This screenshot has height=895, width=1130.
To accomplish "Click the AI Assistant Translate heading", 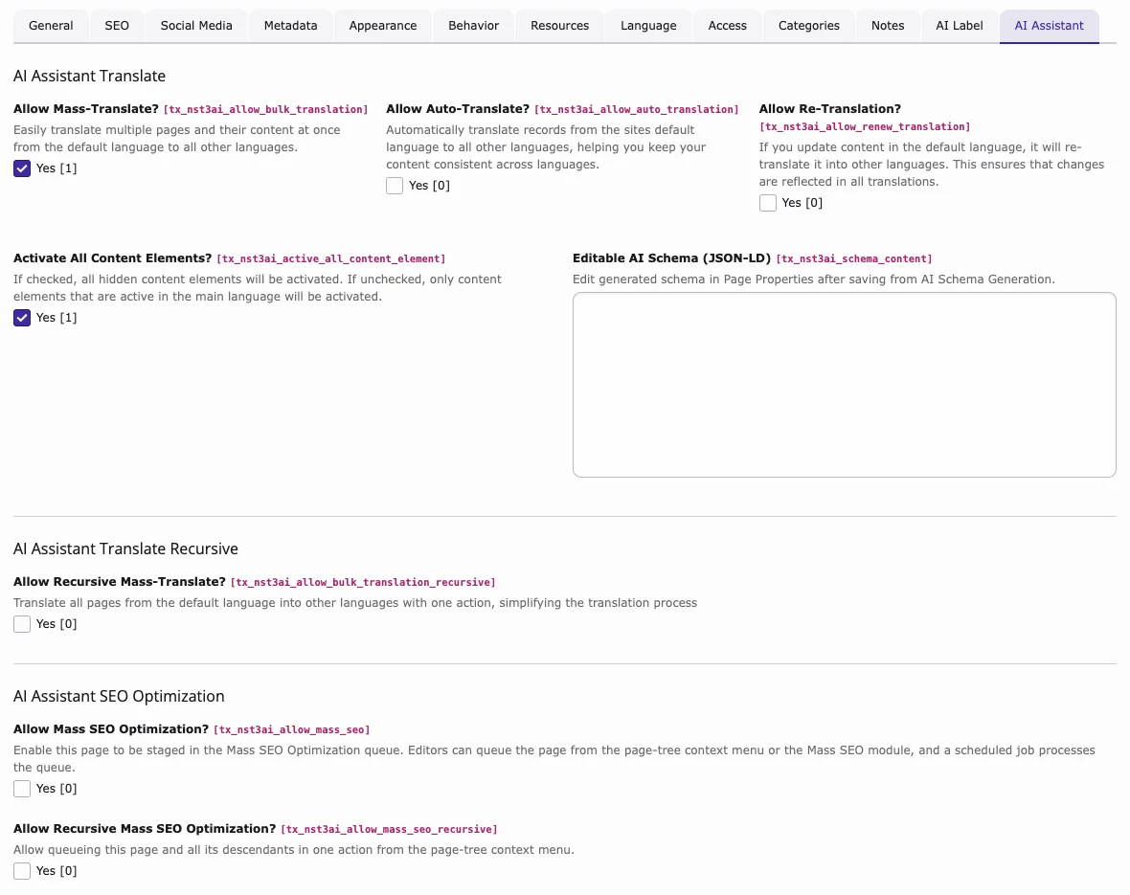I will coord(89,76).
